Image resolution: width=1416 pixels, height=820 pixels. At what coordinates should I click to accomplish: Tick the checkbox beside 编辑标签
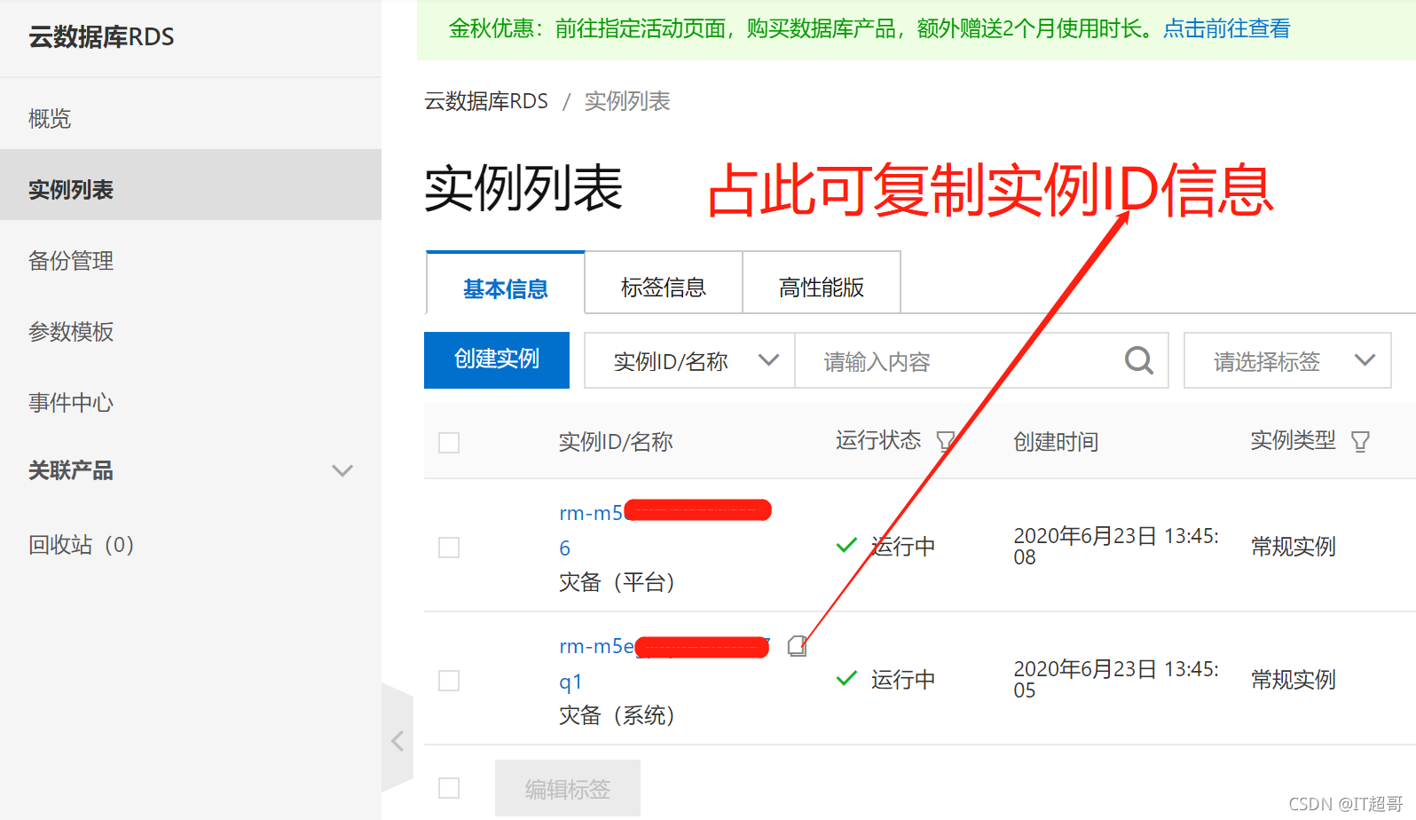coord(449,788)
